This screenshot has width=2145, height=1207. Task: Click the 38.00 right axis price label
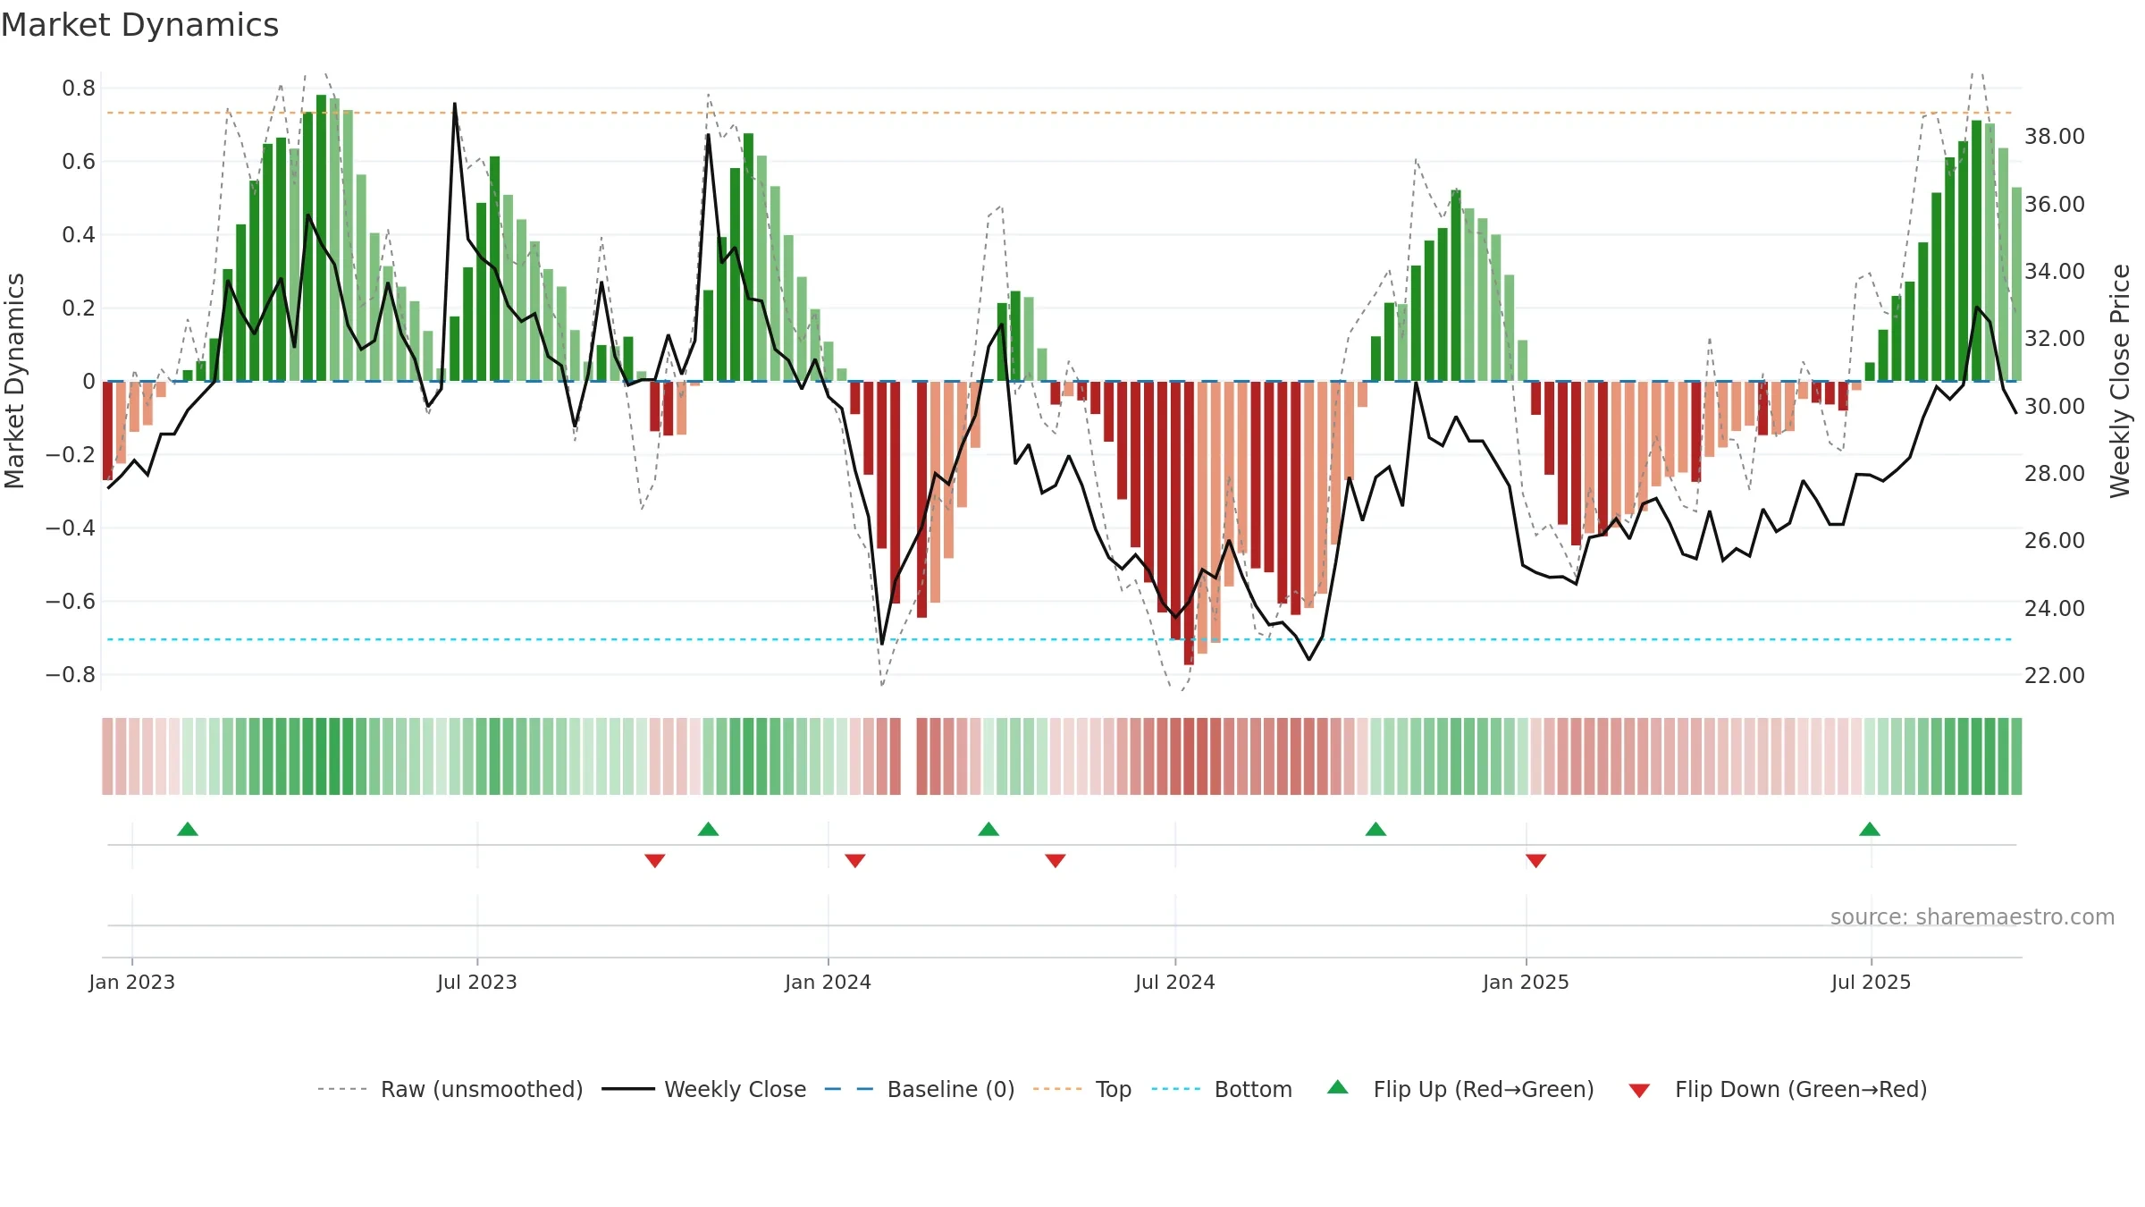point(2055,137)
